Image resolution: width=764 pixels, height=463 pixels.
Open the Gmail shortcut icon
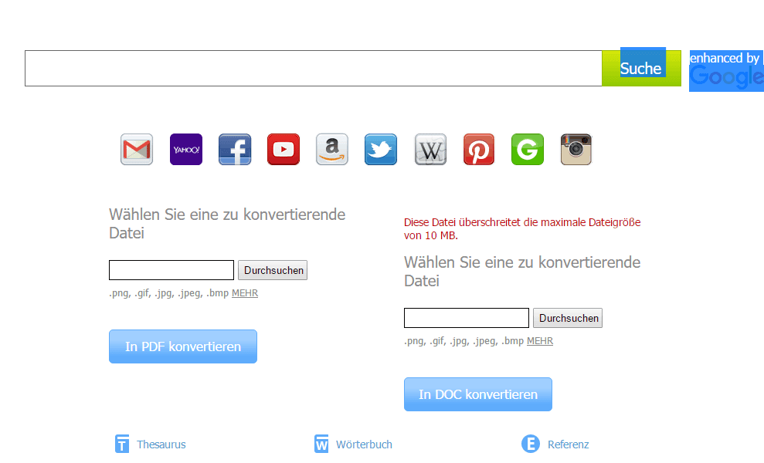tap(137, 150)
